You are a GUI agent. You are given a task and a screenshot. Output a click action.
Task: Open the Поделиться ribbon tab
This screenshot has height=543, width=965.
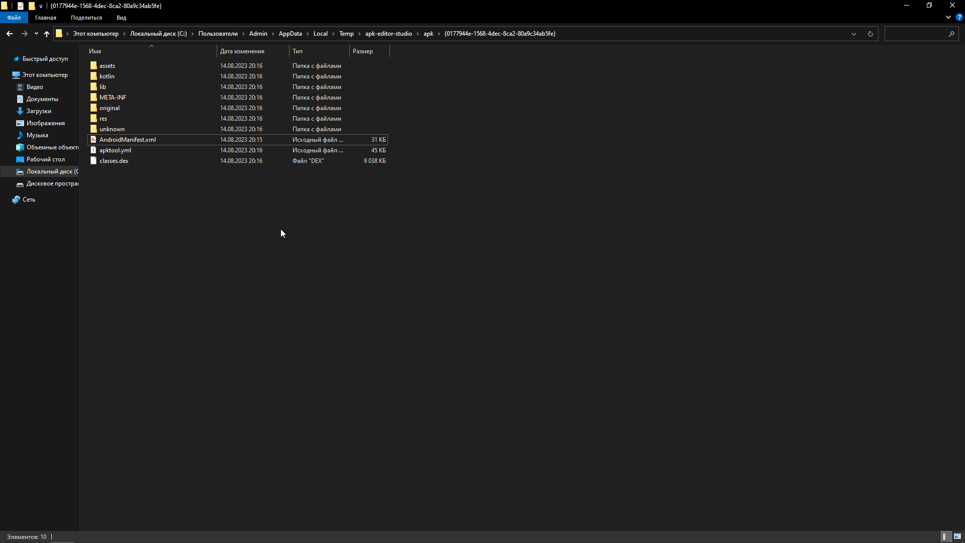(x=86, y=18)
